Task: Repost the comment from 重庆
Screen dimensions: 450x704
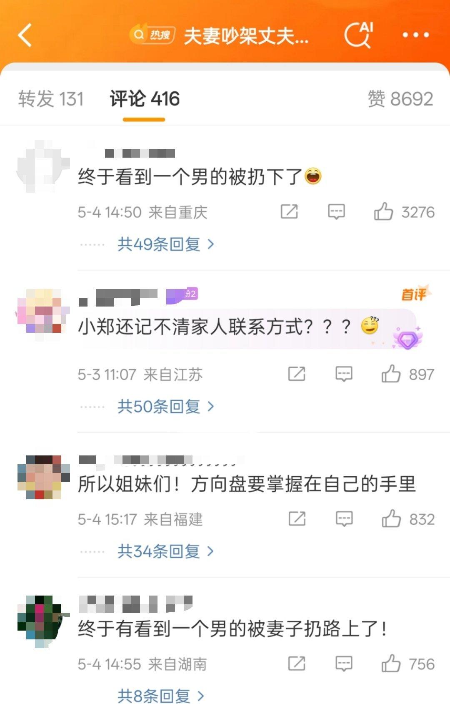Action: pyautogui.click(x=289, y=211)
